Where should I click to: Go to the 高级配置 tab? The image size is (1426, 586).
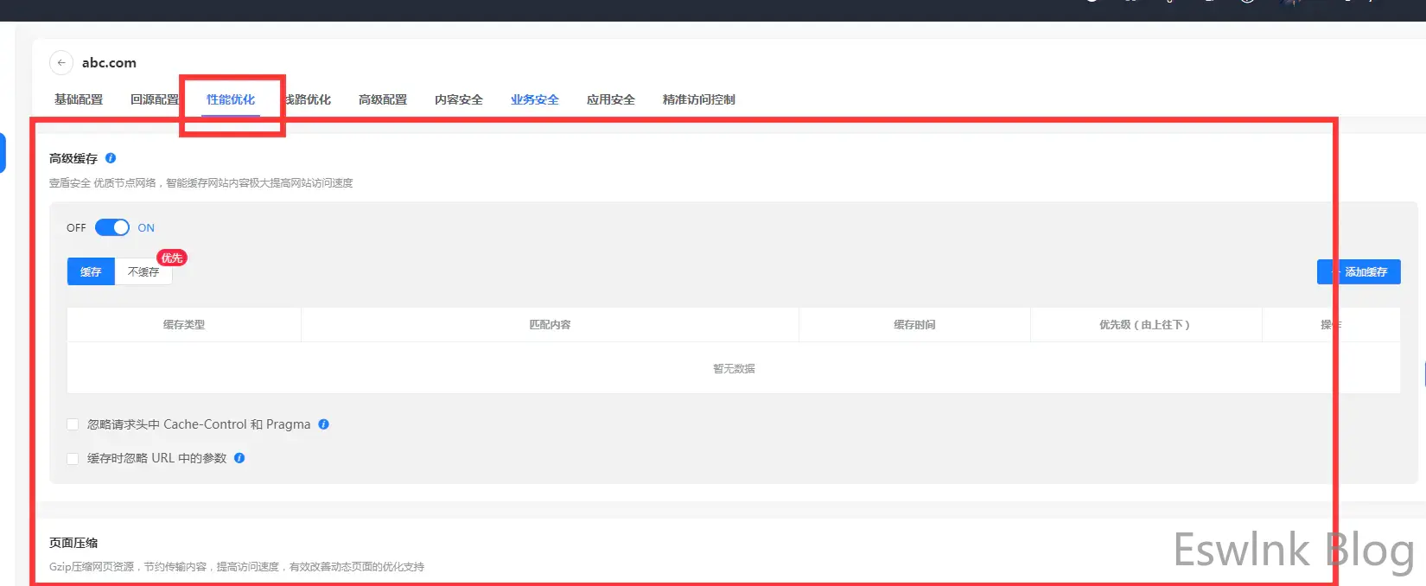pos(383,99)
